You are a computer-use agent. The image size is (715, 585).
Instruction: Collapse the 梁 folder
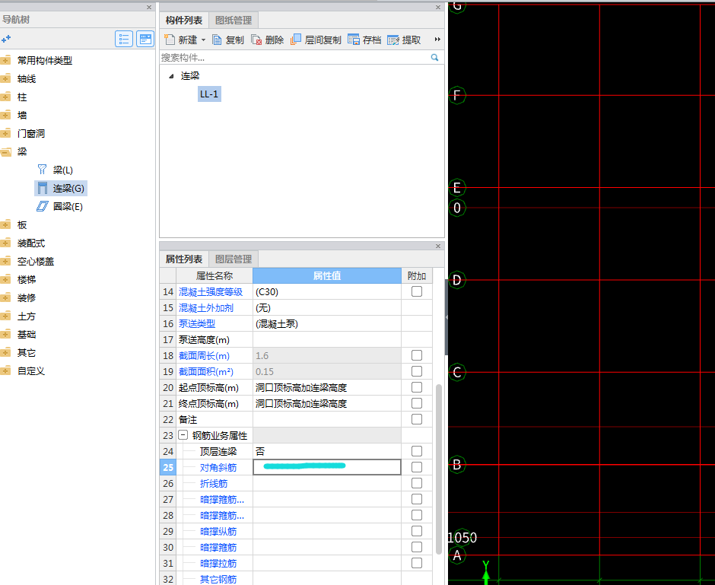coord(5,152)
